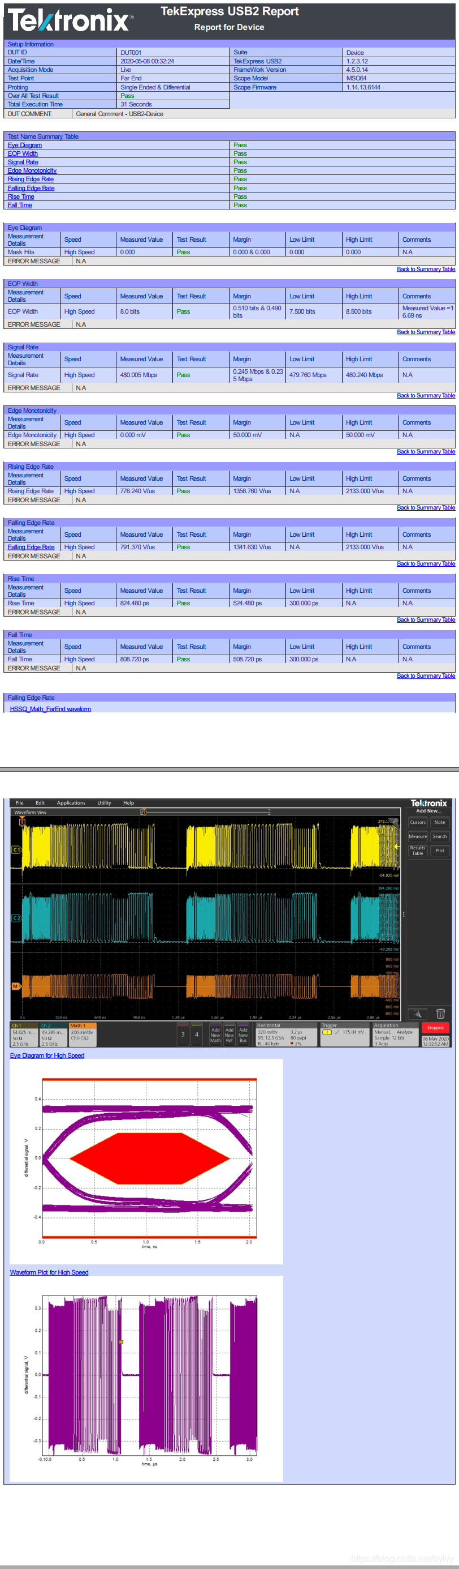Click the trash can delete icon
The image size is (459, 1569).
[x=441, y=1014]
